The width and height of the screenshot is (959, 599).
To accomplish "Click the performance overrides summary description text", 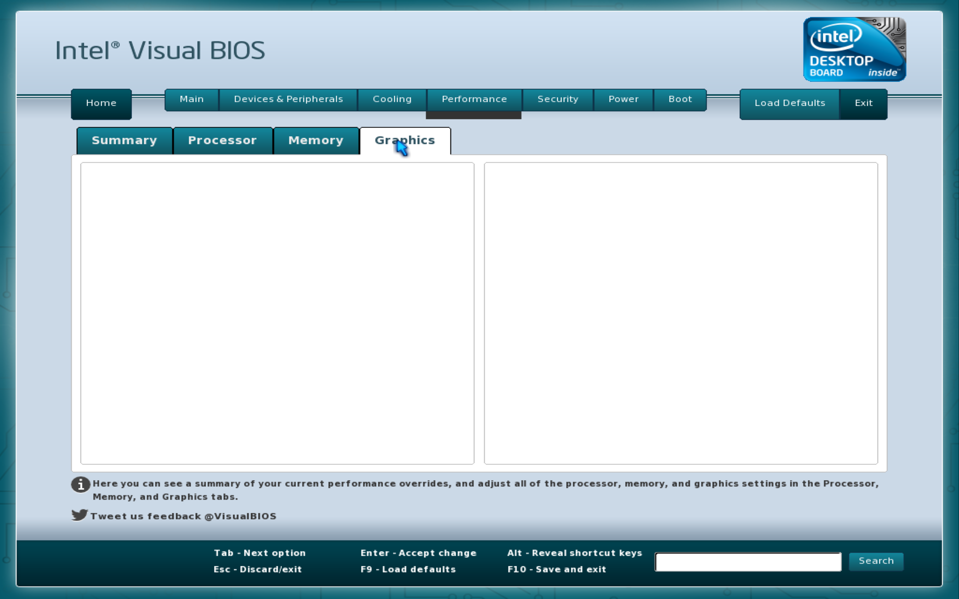I will point(485,490).
